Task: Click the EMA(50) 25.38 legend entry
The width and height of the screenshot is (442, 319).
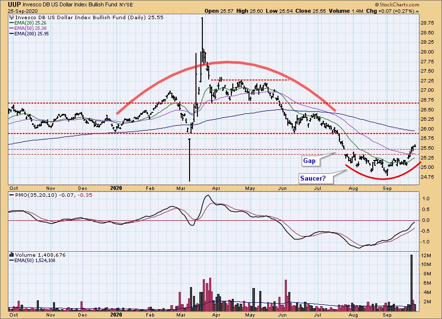Action: (28, 28)
